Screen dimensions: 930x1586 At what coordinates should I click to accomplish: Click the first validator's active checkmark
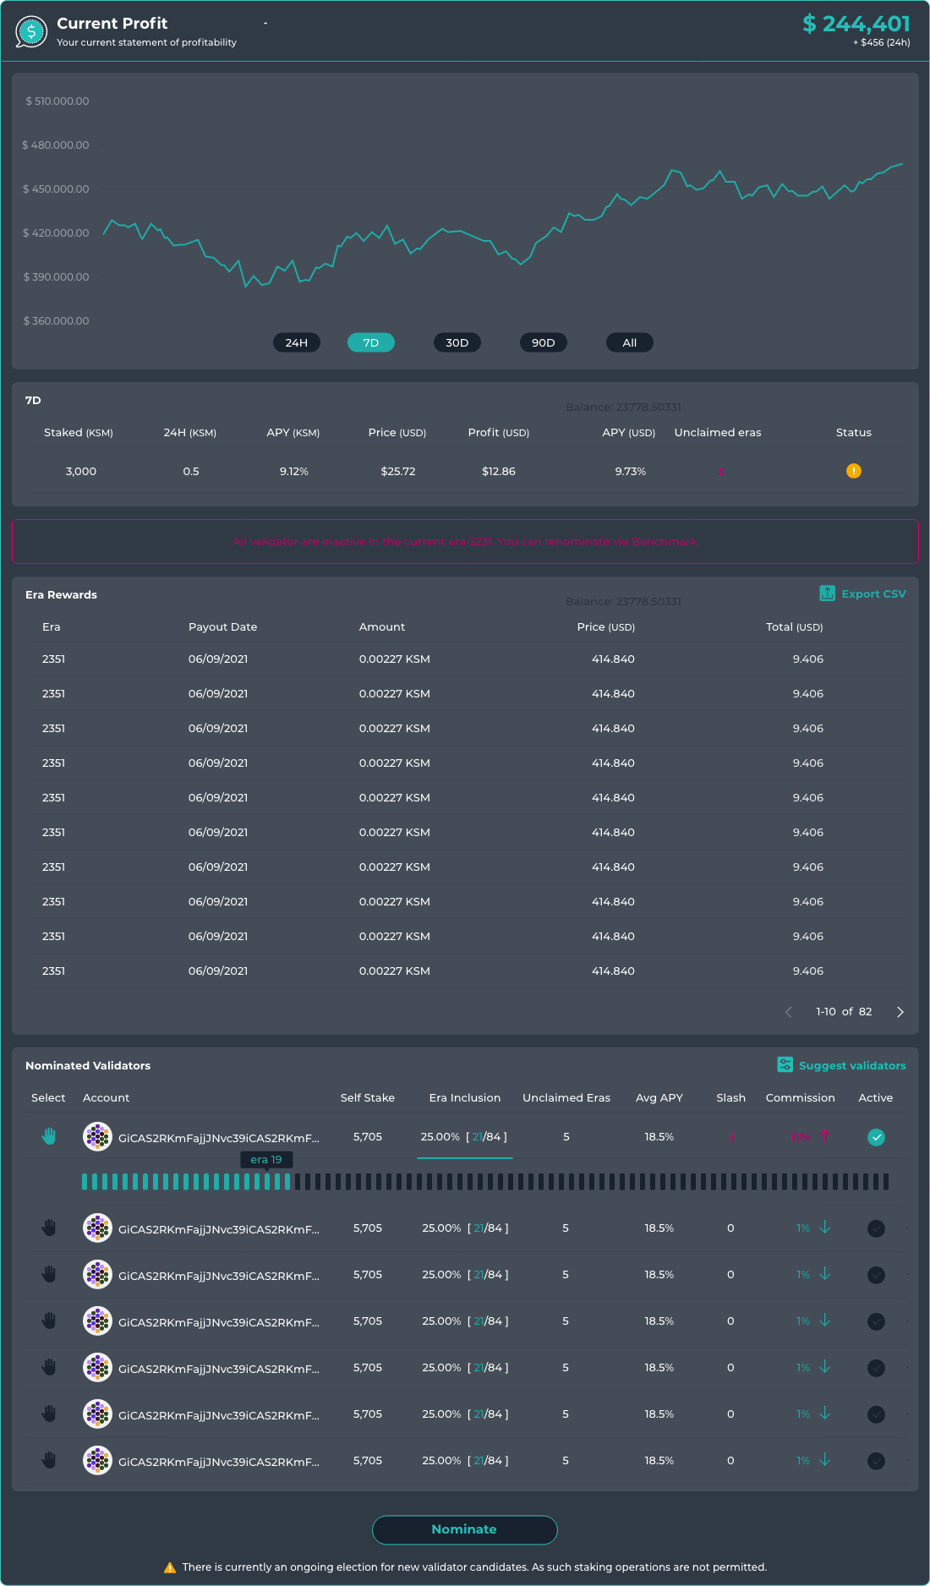tap(876, 1137)
